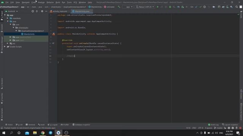Collapse the oliverstudio package node
243x136 pixels.
(x=14, y=28)
